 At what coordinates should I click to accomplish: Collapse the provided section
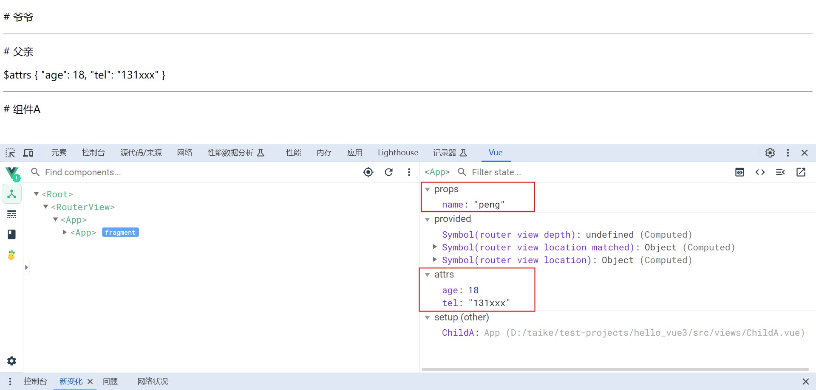[428, 219]
